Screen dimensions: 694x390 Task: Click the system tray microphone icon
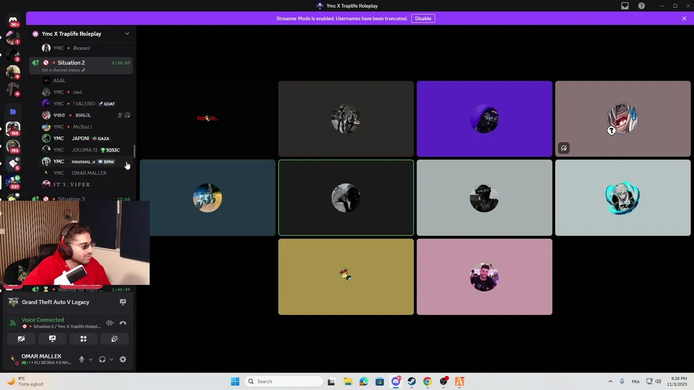click(622, 381)
